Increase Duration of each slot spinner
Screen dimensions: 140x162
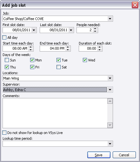[99, 47]
